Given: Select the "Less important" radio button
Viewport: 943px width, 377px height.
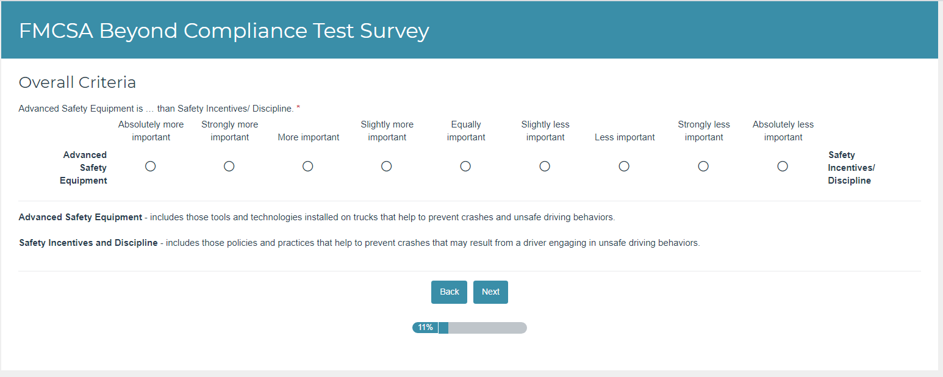Looking at the screenshot, I should click(x=624, y=167).
